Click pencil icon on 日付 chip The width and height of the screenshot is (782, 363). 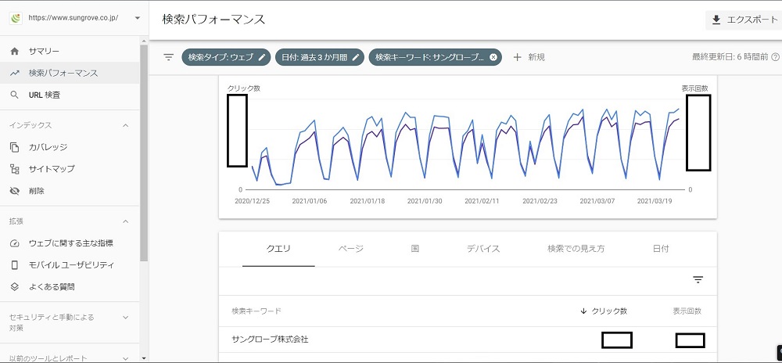pyautogui.click(x=356, y=57)
